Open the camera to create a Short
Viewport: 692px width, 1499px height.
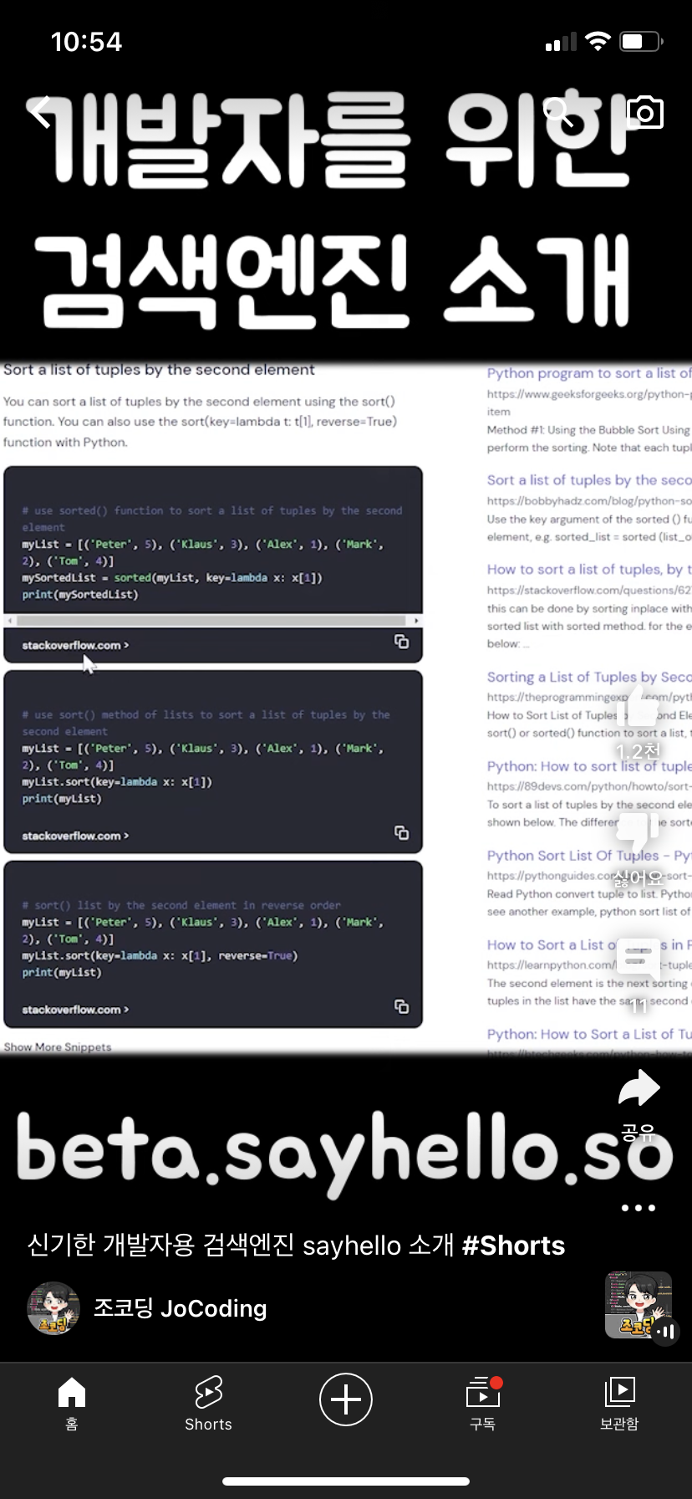pyautogui.click(x=644, y=112)
